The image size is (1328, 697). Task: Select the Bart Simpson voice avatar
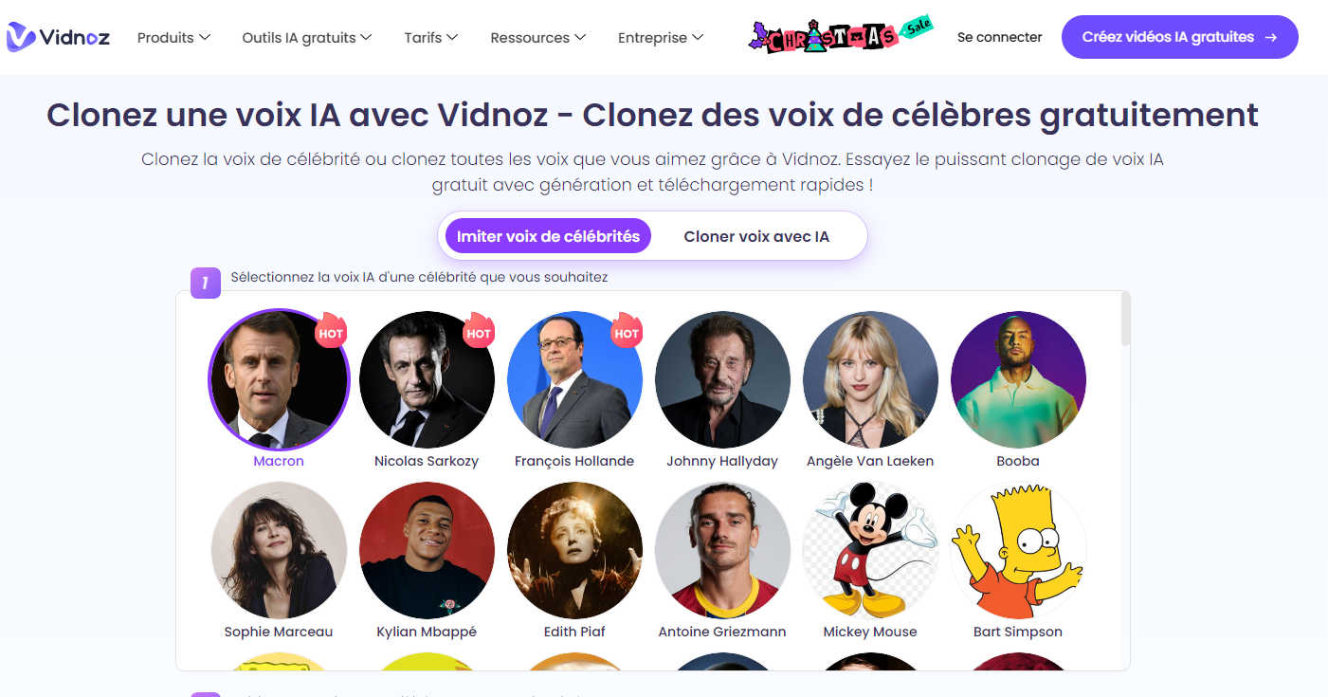[1018, 551]
